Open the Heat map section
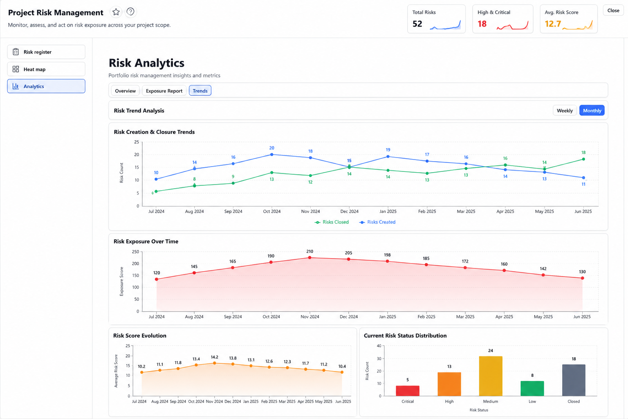The image size is (628, 419). point(46,69)
